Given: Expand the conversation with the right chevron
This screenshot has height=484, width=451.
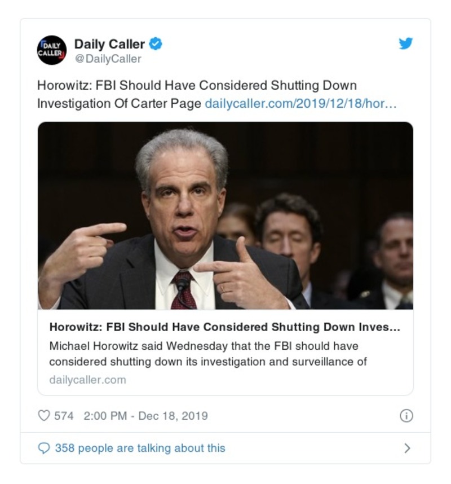Looking at the screenshot, I should point(407,448).
